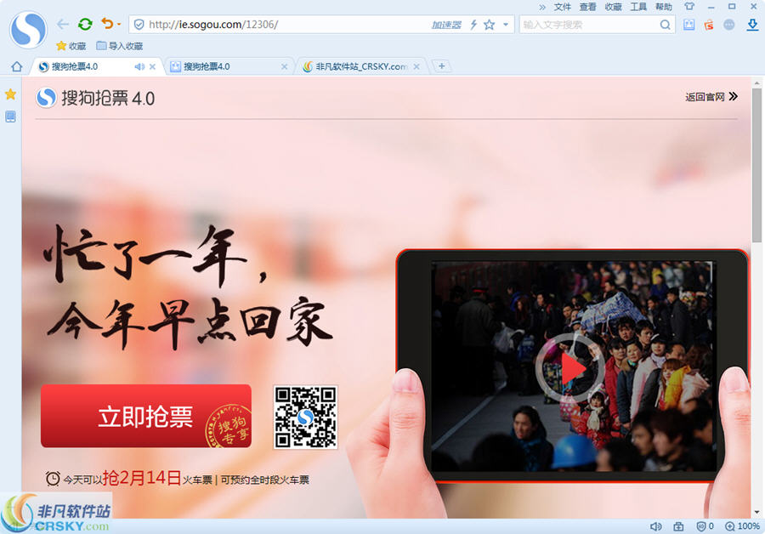
Task: Click the grey chat bubble toolbar icon
Action: coord(729,25)
